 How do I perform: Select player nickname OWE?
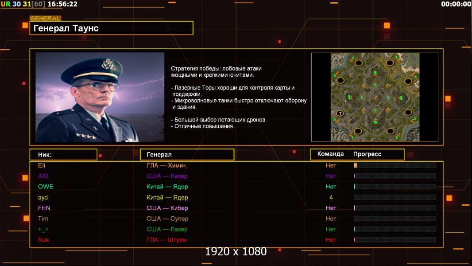pyautogui.click(x=46, y=187)
